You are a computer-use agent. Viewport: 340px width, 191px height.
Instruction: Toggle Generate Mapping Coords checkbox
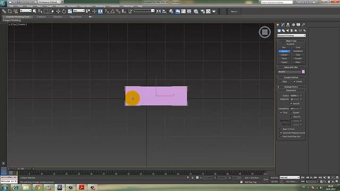[281, 133]
